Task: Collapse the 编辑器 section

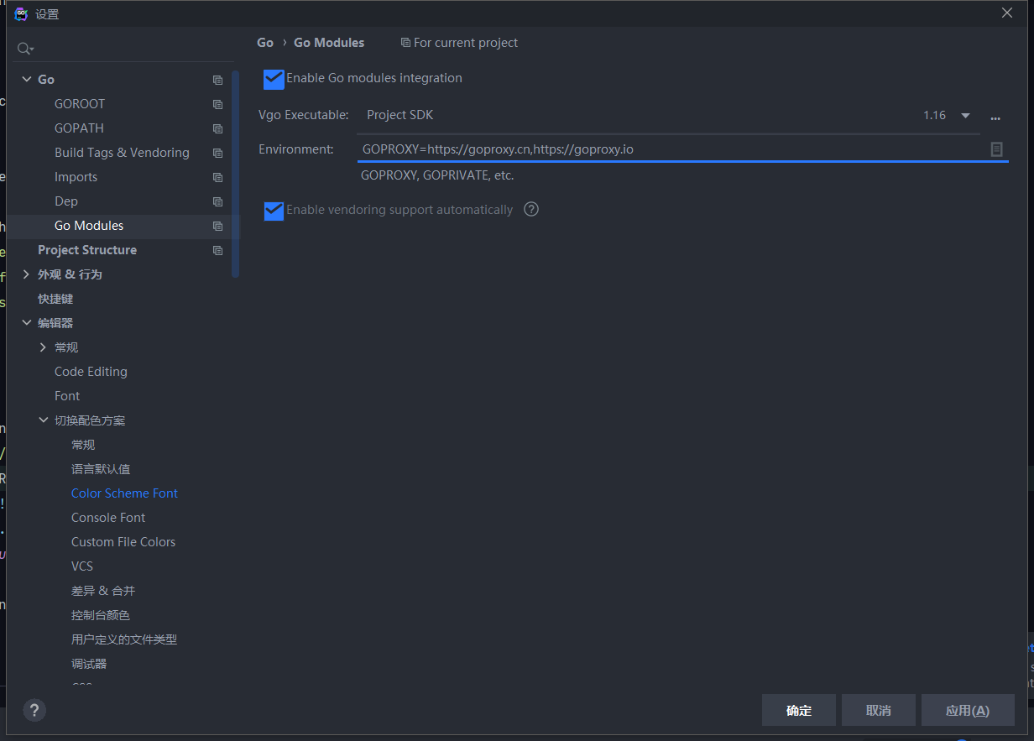Action: [x=26, y=323]
